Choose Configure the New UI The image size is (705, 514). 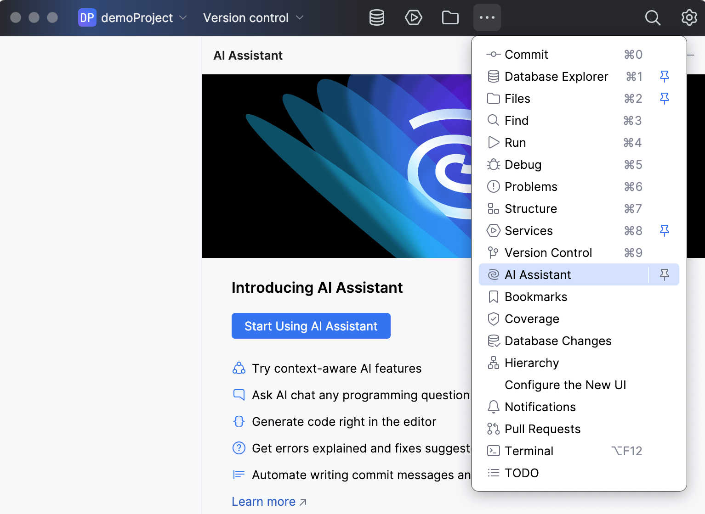(x=579, y=385)
